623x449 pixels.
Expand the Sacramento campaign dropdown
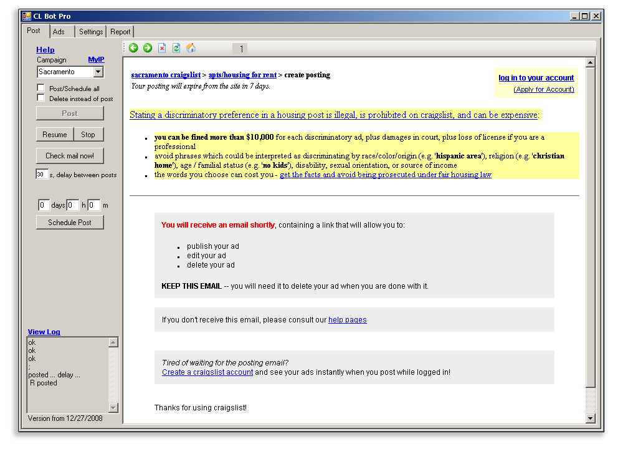pyautogui.click(x=98, y=72)
